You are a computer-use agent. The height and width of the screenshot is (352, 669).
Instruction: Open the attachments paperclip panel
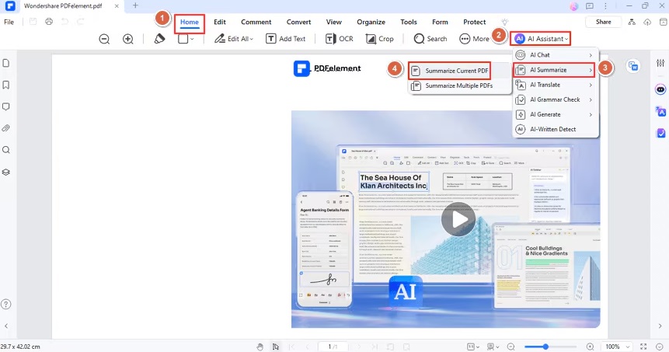point(6,128)
